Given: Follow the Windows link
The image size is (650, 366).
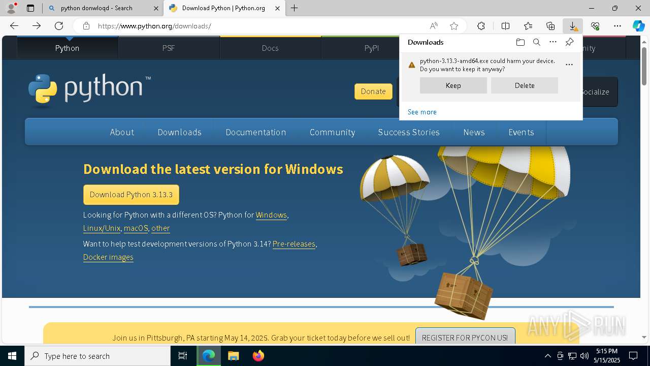Looking at the screenshot, I should 271,215.
